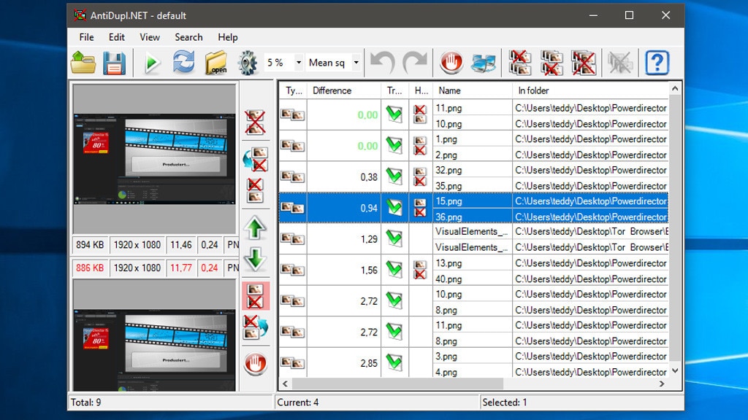The width and height of the screenshot is (748, 420).
Task: Expand the Mean sq algorithm dropdown
Action: (x=356, y=63)
